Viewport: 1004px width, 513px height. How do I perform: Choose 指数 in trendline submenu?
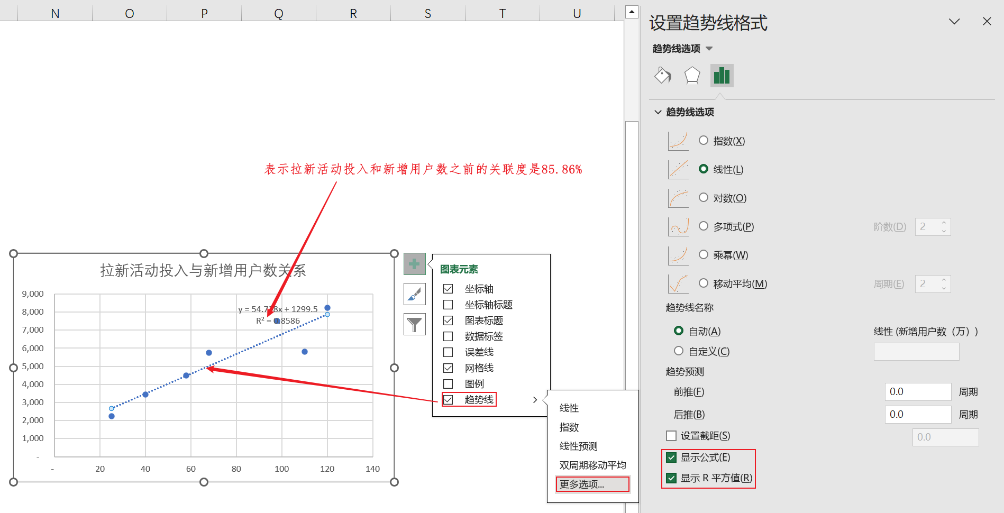pyautogui.click(x=569, y=427)
